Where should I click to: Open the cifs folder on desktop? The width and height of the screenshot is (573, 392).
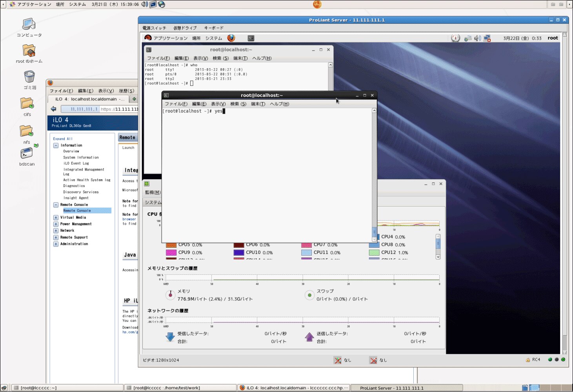click(x=27, y=104)
